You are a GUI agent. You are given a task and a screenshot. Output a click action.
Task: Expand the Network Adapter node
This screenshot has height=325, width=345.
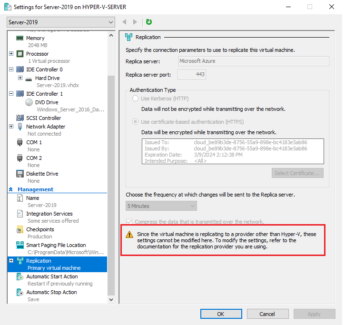(x=11, y=126)
